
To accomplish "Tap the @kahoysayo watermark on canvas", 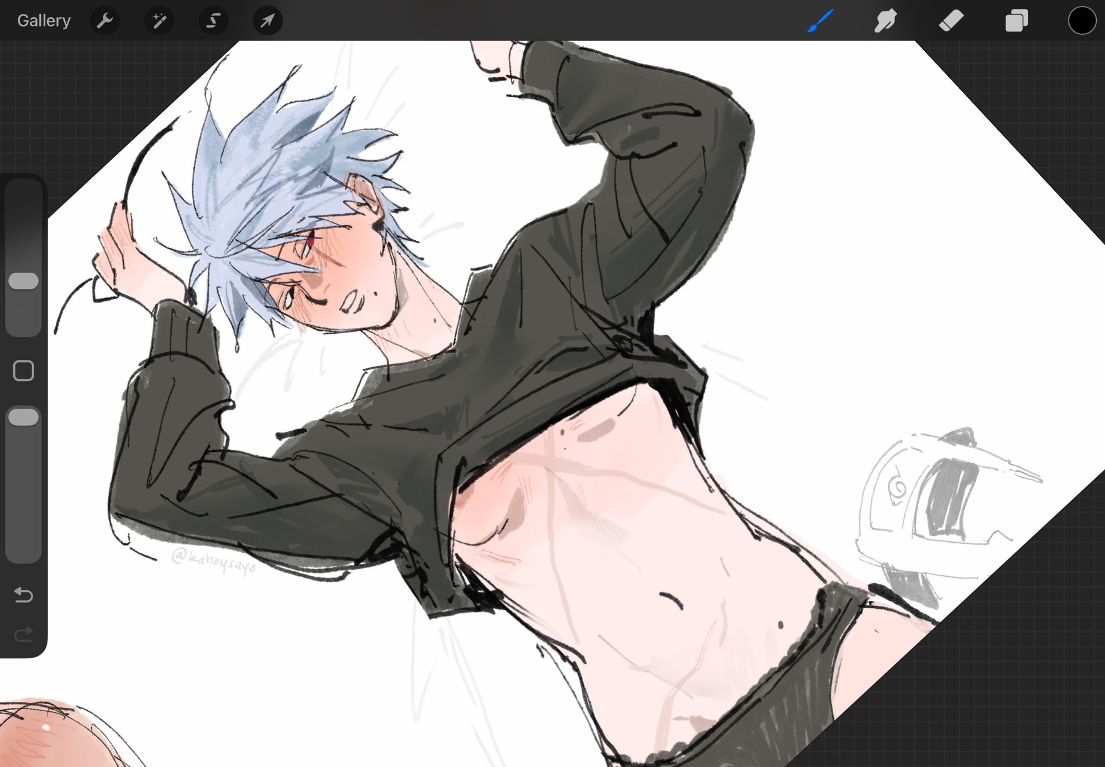I will pos(214,560).
